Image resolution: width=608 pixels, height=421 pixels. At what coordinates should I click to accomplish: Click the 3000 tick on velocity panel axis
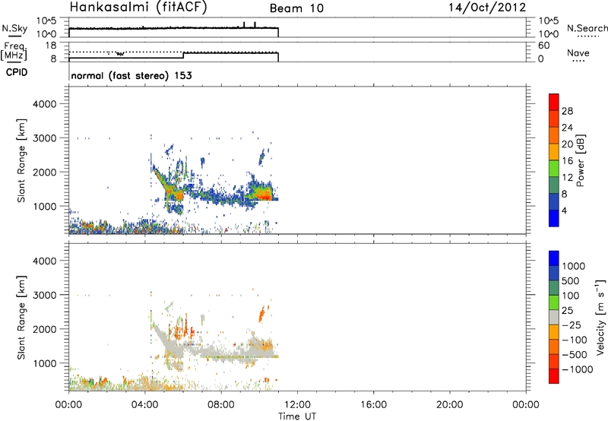45,295
